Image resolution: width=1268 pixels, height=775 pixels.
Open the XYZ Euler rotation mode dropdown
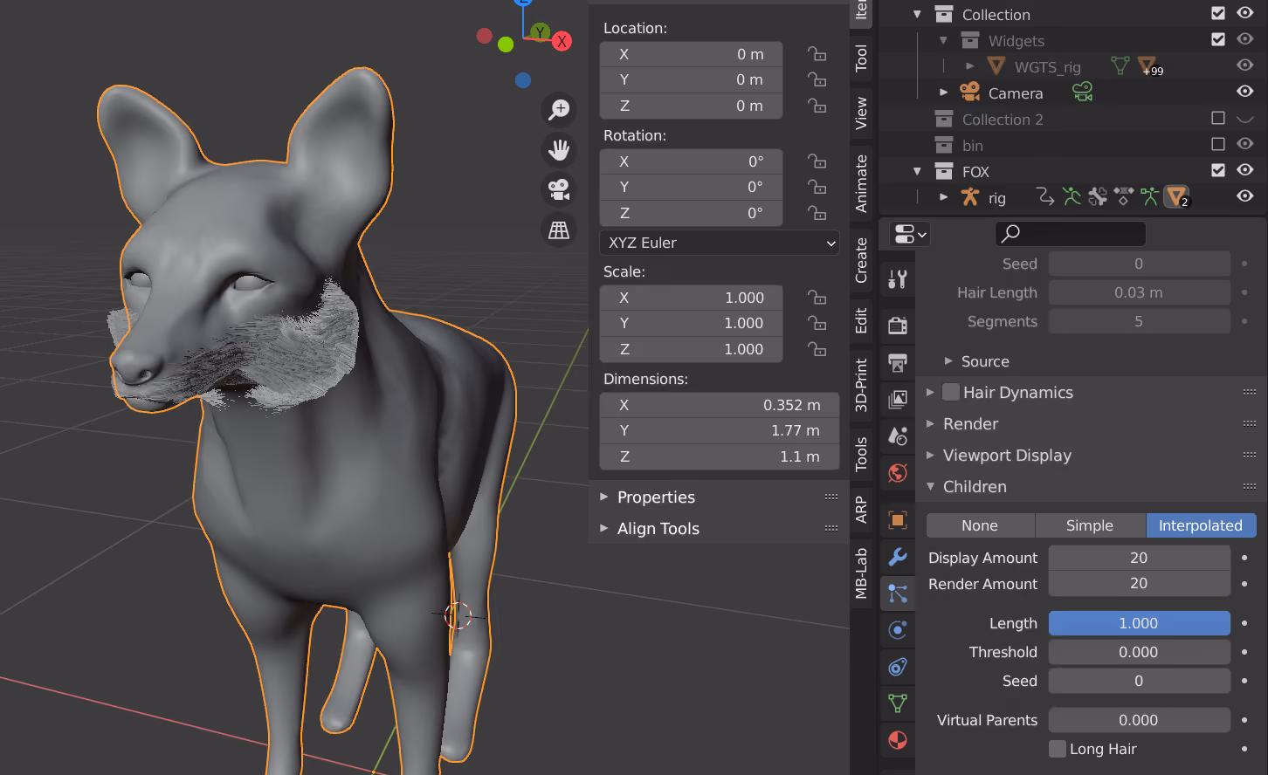click(x=720, y=243)
